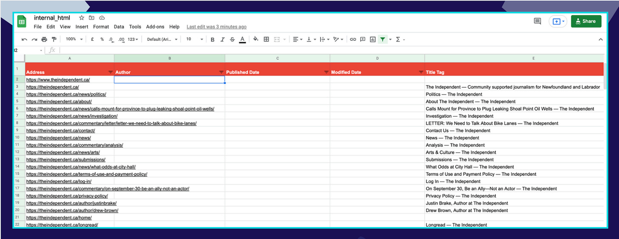Toggle Italic formatting
The height and width of the screenshot is (239, 619).
(222, 39)
